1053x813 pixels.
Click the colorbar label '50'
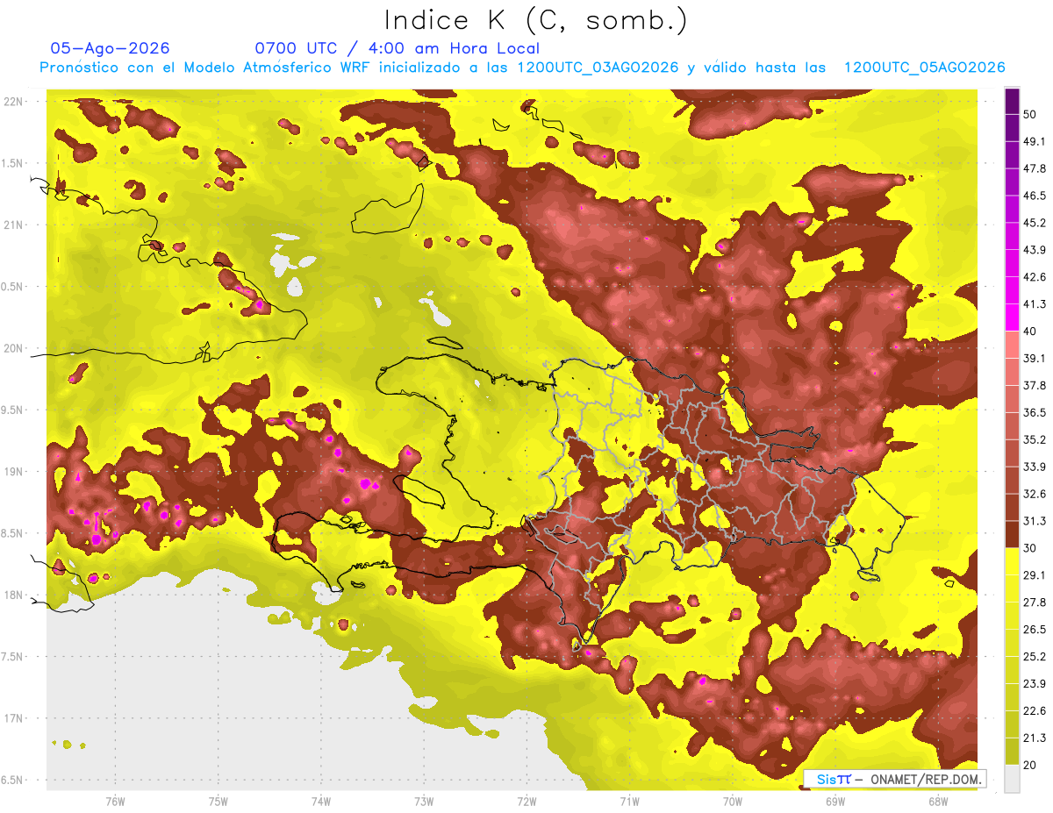point(1029,113)
